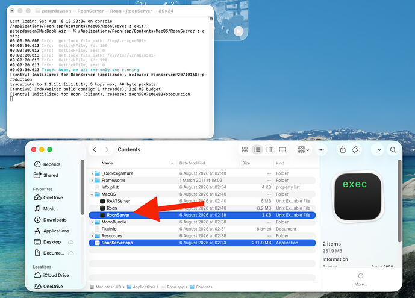415x298 pixels.
Task: Minimize Finder with the yellow button
Action: point(42,150)
